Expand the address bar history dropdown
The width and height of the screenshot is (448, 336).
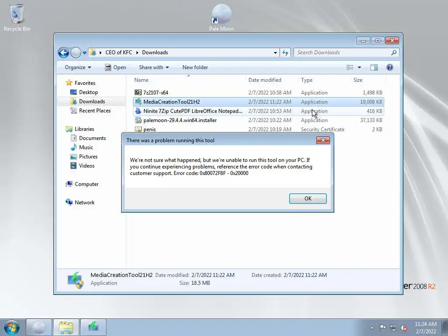pyautogui.click(x=275, y=52)
